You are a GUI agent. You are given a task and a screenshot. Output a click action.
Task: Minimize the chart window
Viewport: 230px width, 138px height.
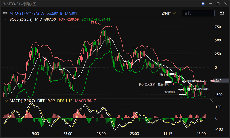click(x=211, y=4)
